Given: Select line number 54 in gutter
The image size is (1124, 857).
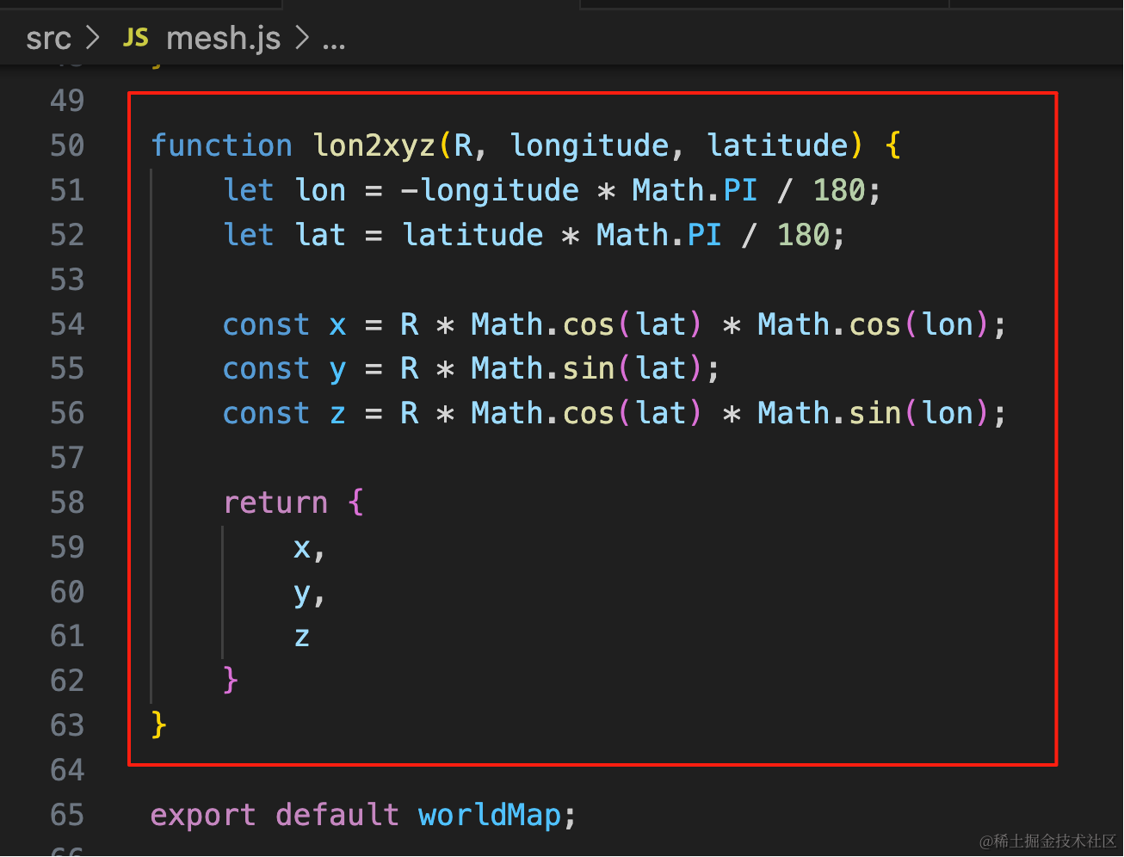Looking at the screenshot, I should [67, 324].
